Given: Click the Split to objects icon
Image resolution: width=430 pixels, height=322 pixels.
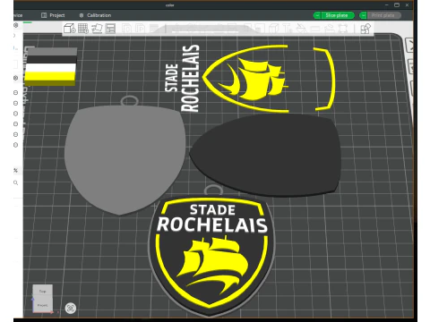Looking at the screenshot, I should tap(126, 29).
